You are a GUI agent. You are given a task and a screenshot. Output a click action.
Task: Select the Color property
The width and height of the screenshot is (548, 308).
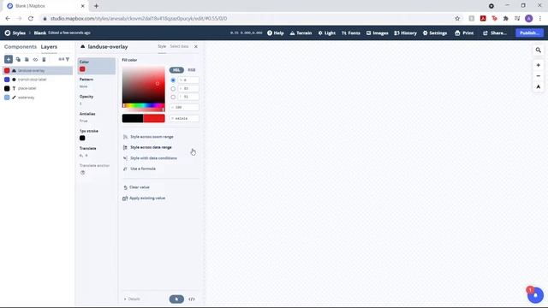(97, 66)
